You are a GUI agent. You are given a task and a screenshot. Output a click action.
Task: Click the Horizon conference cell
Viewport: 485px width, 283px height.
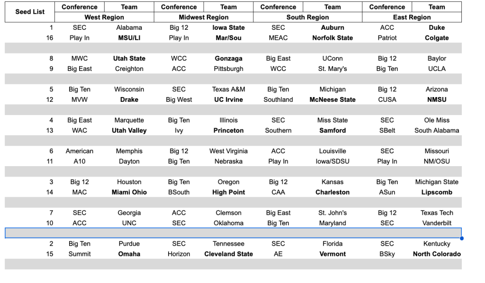click(x=179, y=254)
